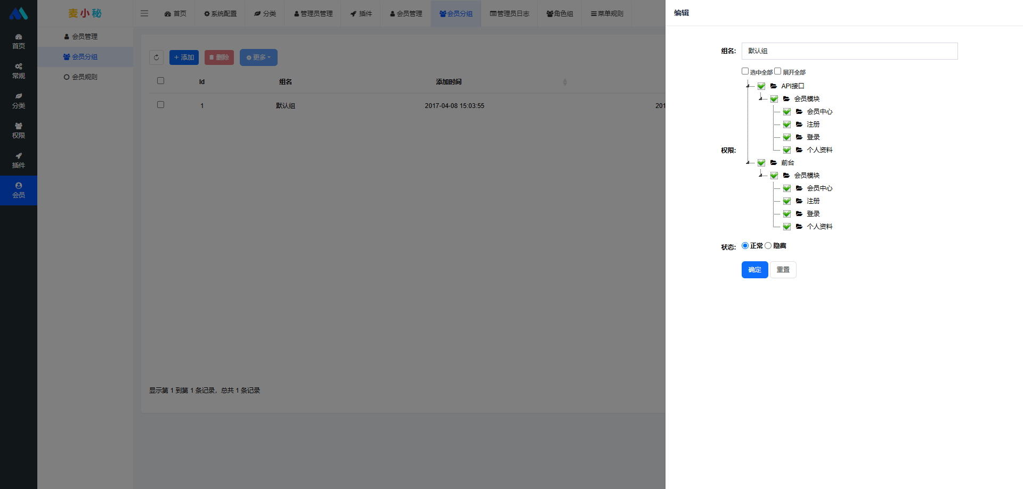1023x489 pixels.
Task: Click the folder icon of 注册 under API接口
Action: (799, 125)
